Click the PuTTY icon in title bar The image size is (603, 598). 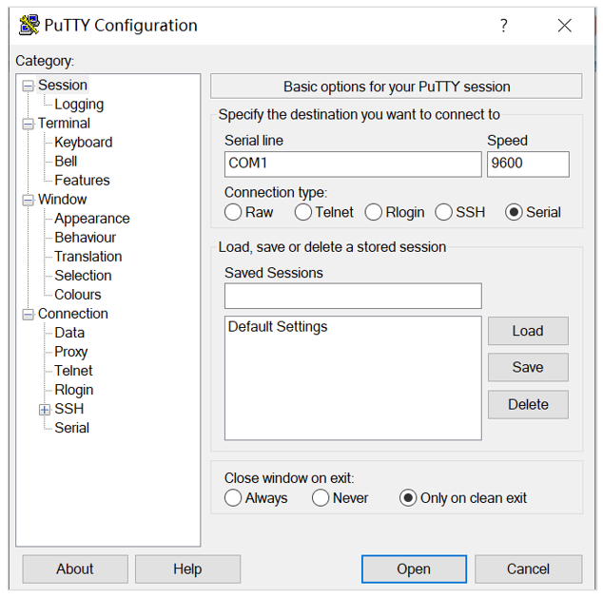[29, 25]
